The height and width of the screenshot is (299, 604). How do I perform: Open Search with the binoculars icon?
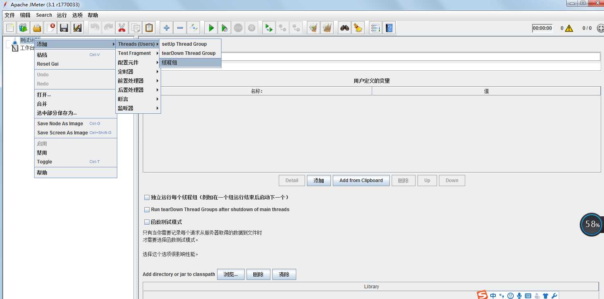(x=345, y=28)
